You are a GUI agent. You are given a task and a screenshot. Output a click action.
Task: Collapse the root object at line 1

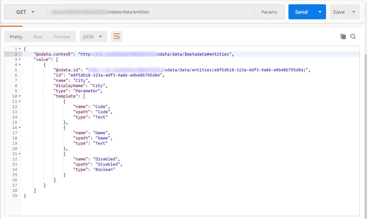[20, 49]
